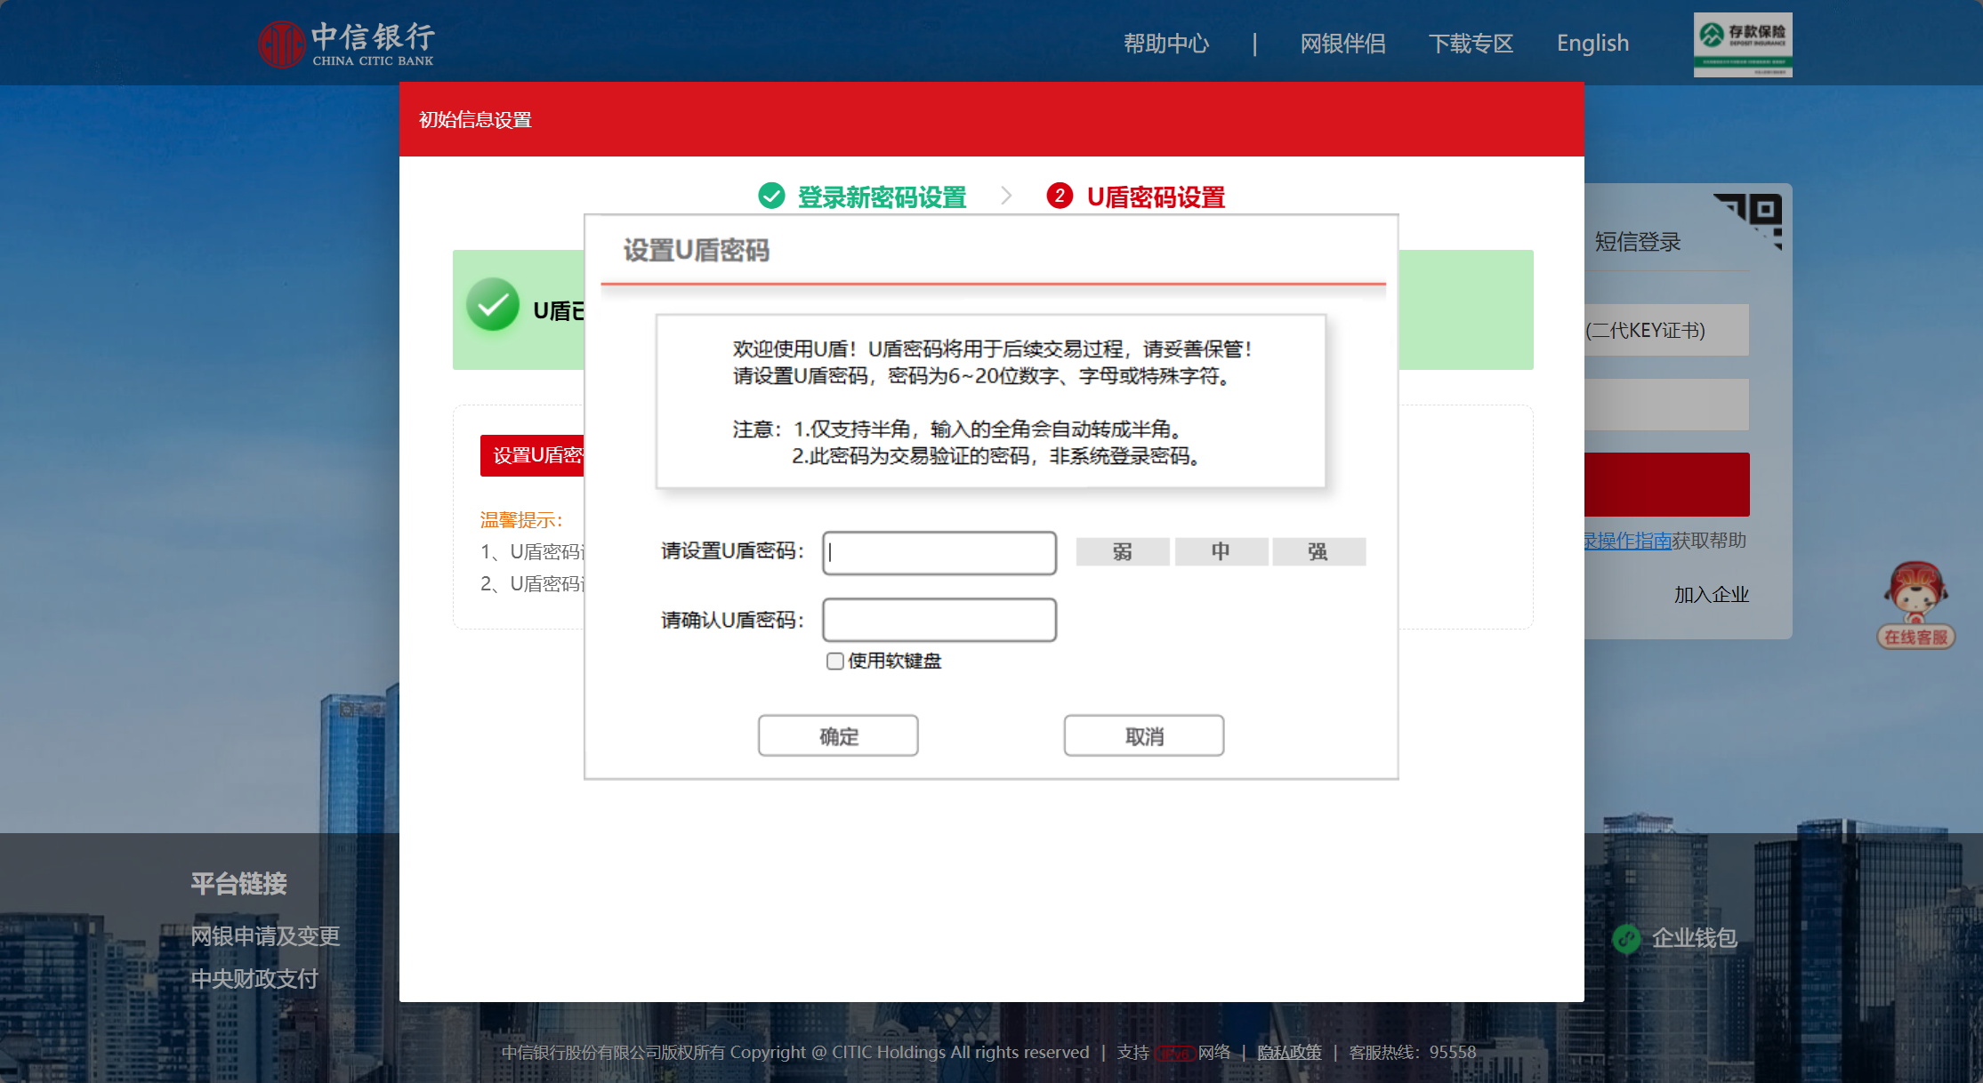Screen dimensions: 1983x1083
Task: Click the green wallet icon beside 企业钱包
Action: tap(1625, 938)
